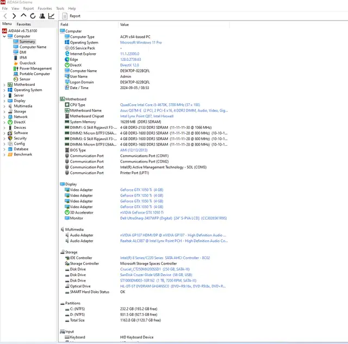The image size is (348, 344).
Task: Switch to the Favorites tab in sidebar
Action: click(x=24, y=24)
